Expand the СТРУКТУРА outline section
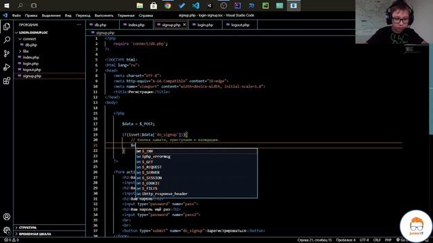This screenshot has height=243, width=433. click(x=49, y=227)
